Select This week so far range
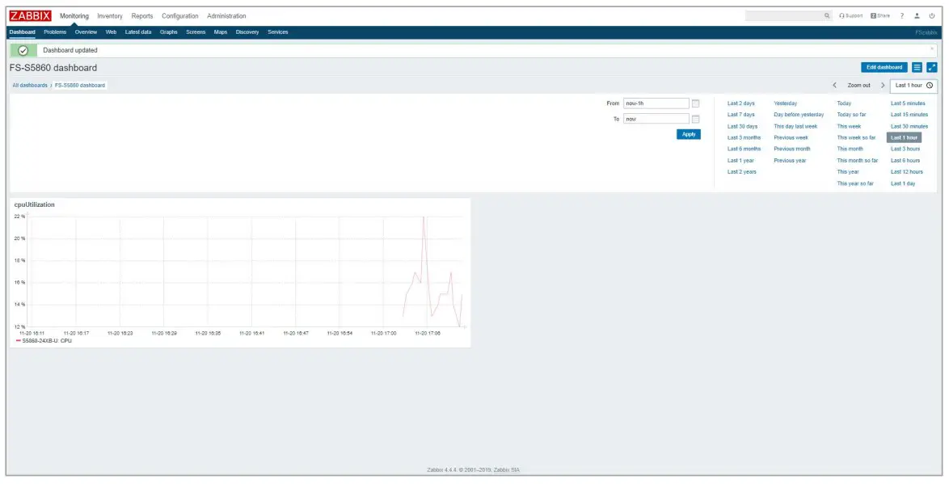Viewport: 949px width, 484px height. click(856, 137)
